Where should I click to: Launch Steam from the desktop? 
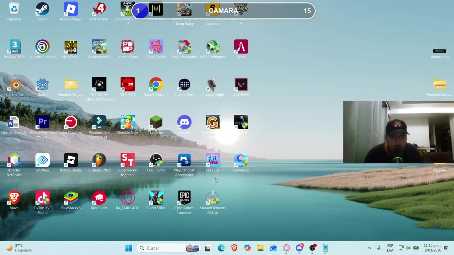tap(43, 11)
